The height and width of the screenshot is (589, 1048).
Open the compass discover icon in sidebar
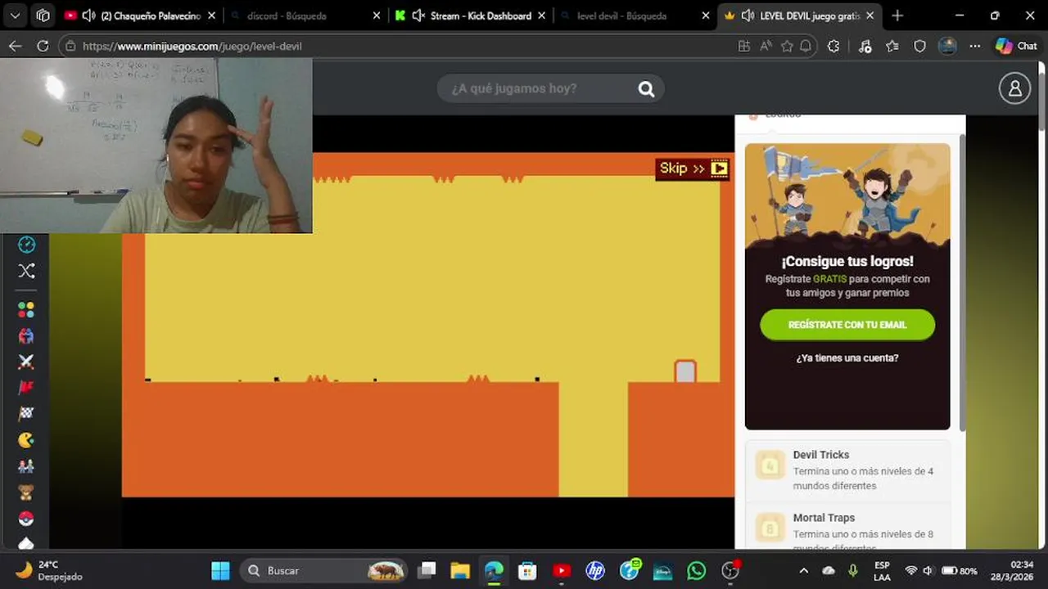click(26, 245)
